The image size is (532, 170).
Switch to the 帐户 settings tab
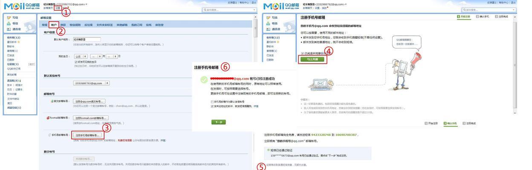tap(54, 25)
